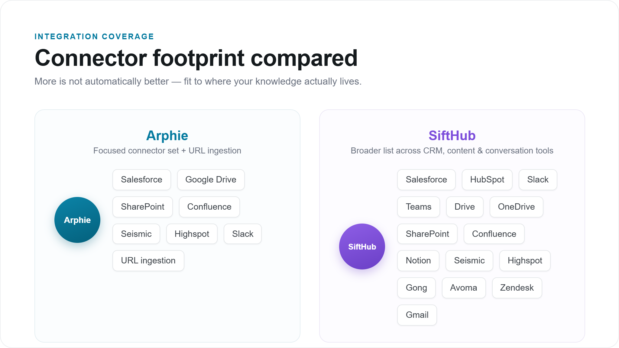Select the URL ingestion chip
The width and height of the screenshot is (619, 348).
coord(148,261)
